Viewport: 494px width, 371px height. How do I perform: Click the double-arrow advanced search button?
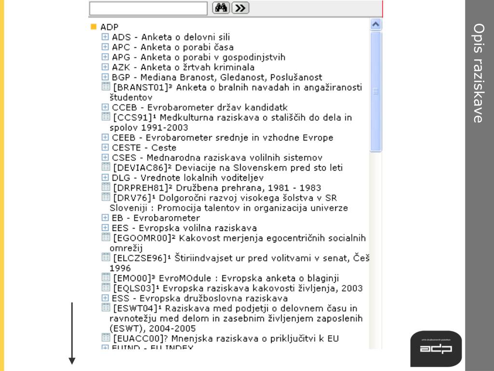(x=240, y=8)
